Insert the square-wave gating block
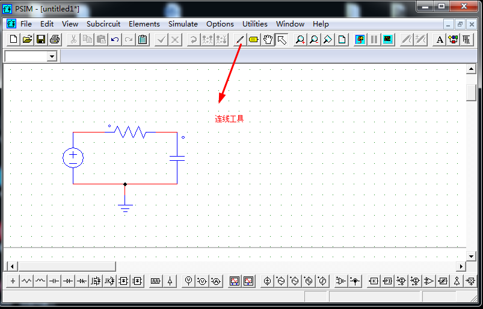The height and width of the screenshot is (309, 483). coord(156,281)
